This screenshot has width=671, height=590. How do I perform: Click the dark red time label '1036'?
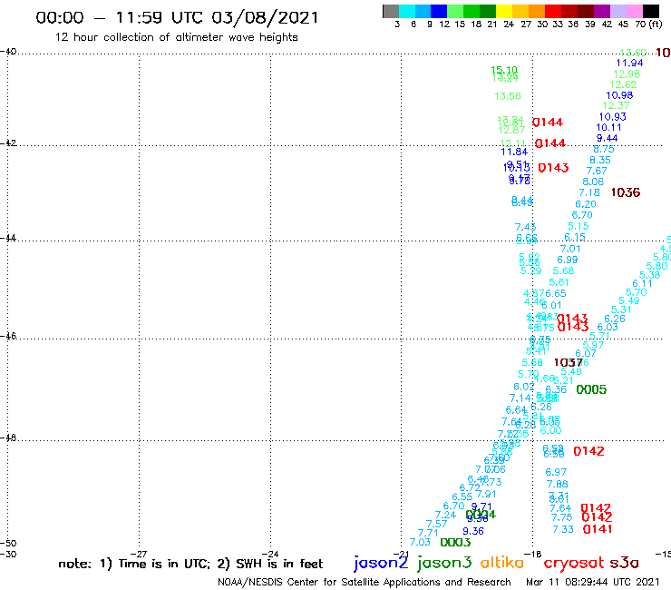626,192
